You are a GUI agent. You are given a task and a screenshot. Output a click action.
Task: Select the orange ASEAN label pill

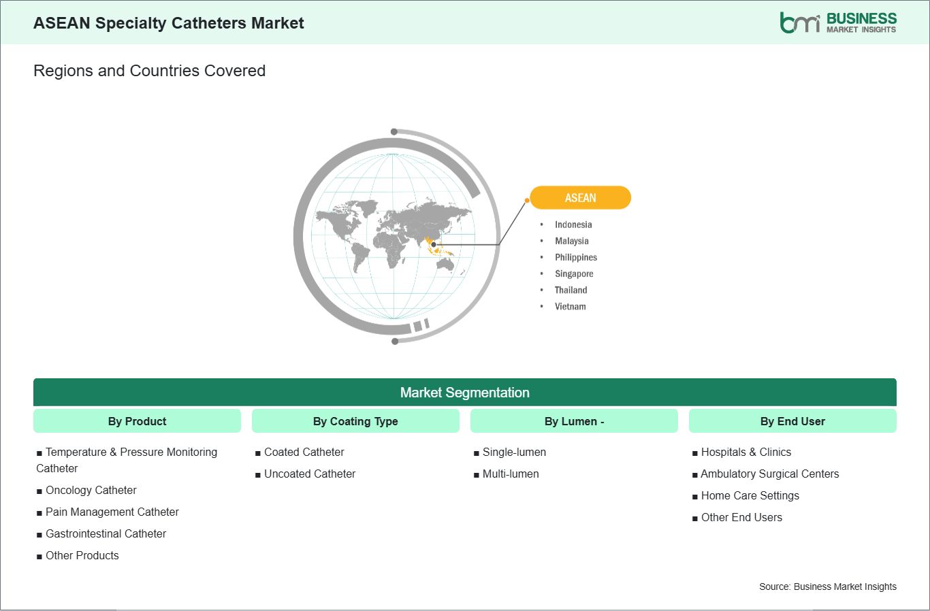click(580, 198)
